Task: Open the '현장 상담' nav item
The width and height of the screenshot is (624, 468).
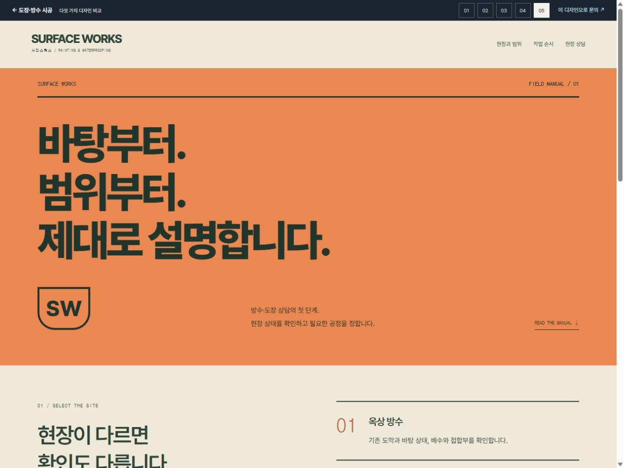Action: coord(575,44)
